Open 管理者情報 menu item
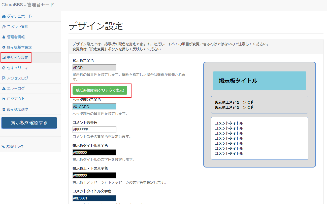 pyautogui.click(x=30, y=37)
